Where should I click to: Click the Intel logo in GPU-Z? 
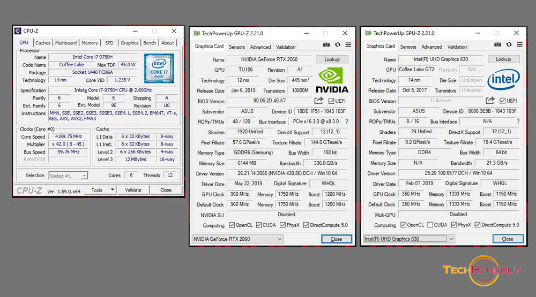[x=503, y=79]
